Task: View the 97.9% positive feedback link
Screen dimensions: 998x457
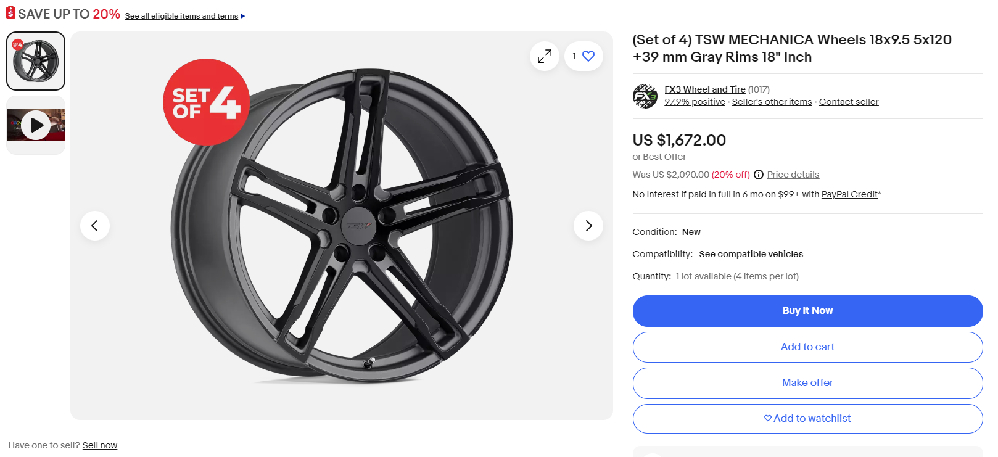Action: click(x=695, y=102)
